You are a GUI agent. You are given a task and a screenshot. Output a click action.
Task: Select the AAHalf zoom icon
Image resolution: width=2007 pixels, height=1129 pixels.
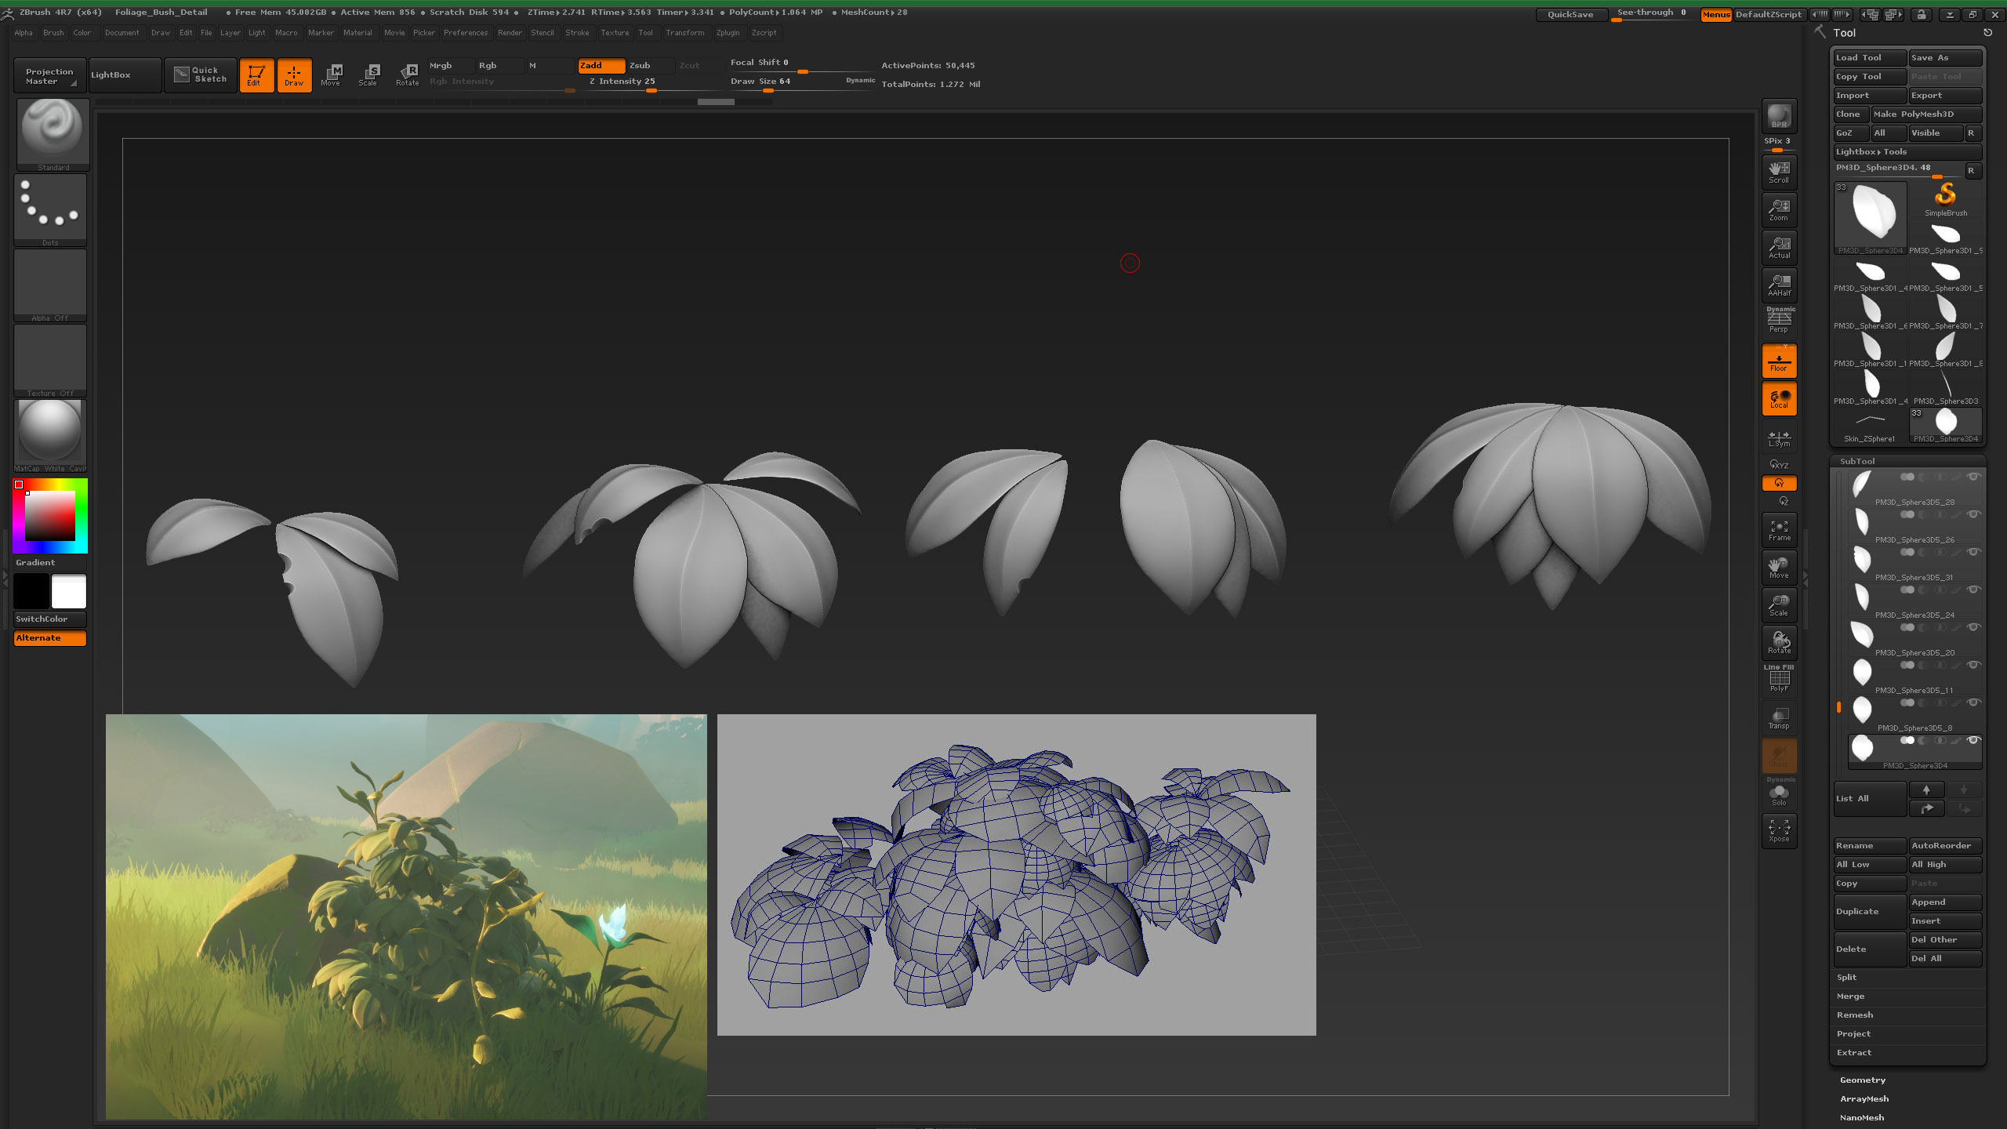click(x=1779, y=285)
